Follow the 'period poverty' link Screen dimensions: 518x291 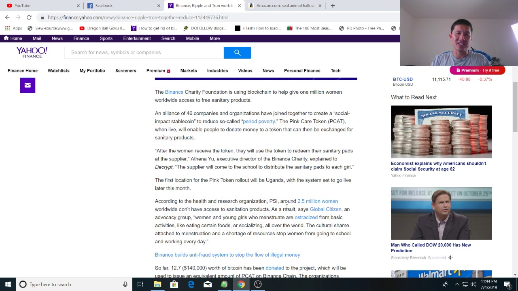pyautogui.click(x=259, y=121)
